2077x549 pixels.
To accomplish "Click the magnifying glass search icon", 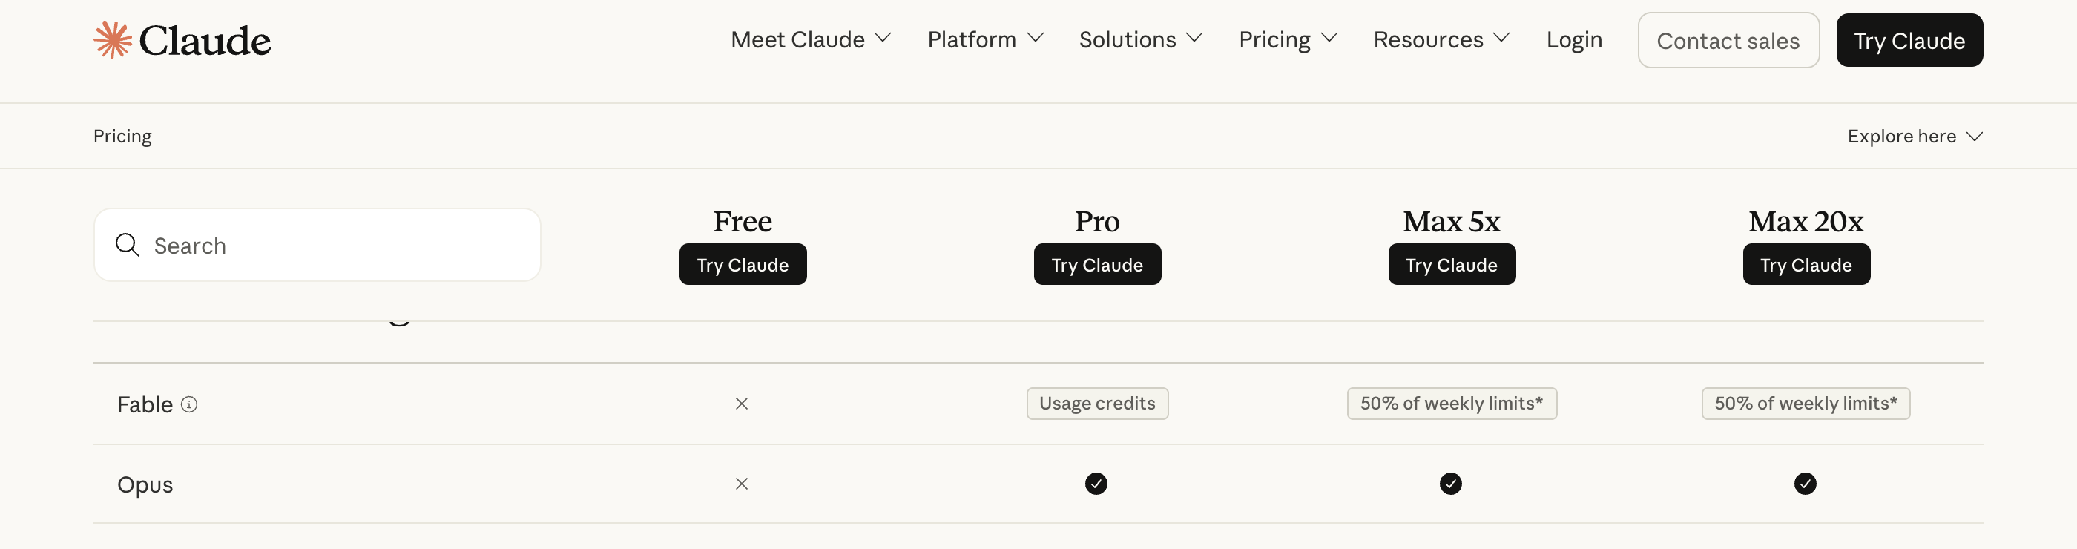I will click(128, 245).
